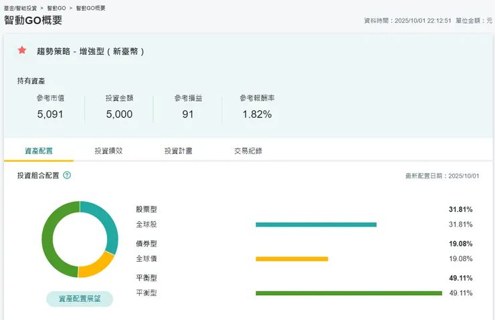This screenshot has width=495, height=320.
Task: Click the teal segment of the donut chart
Action: coord(109,222)
